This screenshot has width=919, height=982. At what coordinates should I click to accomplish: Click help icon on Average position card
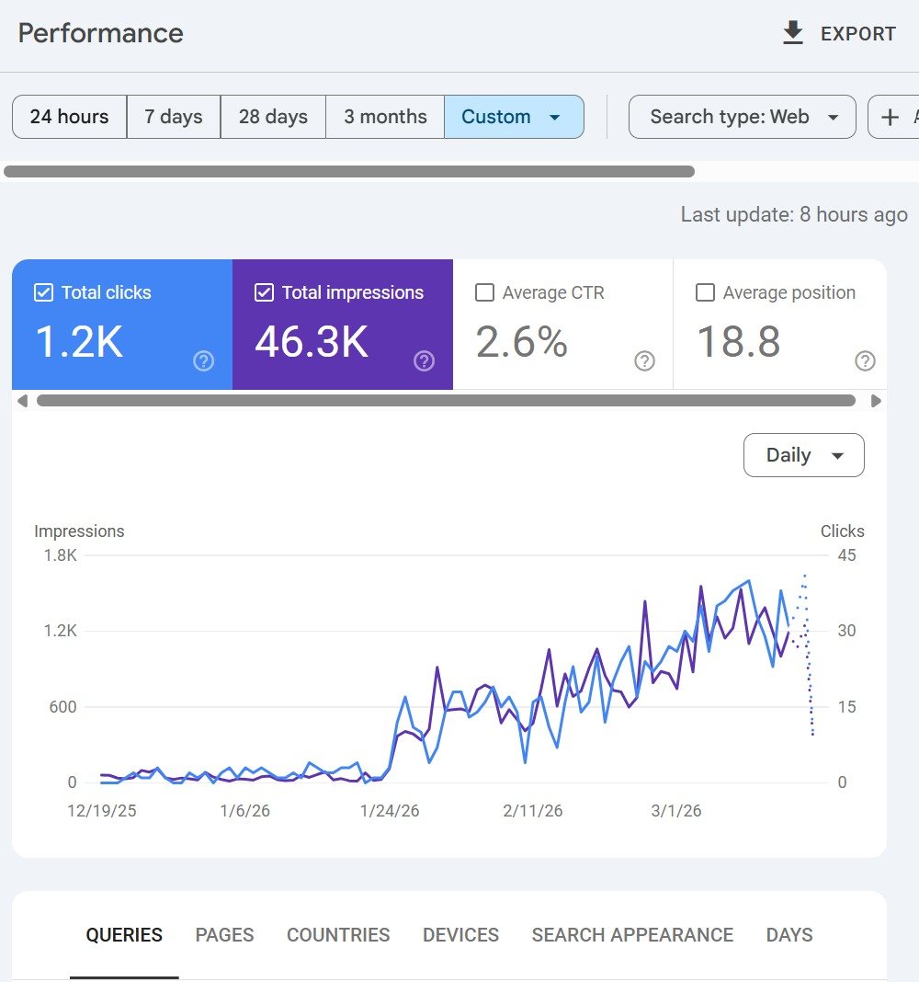click(x=865, y=361)
